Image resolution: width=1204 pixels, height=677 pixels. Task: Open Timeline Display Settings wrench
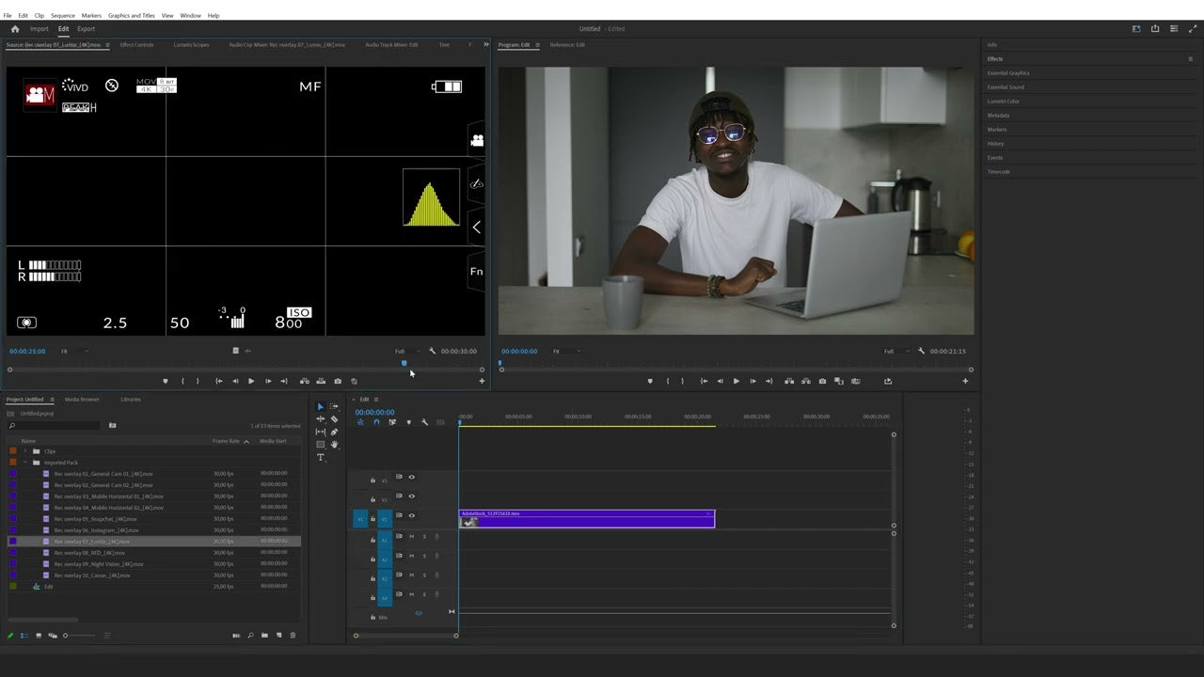(424, 423)
